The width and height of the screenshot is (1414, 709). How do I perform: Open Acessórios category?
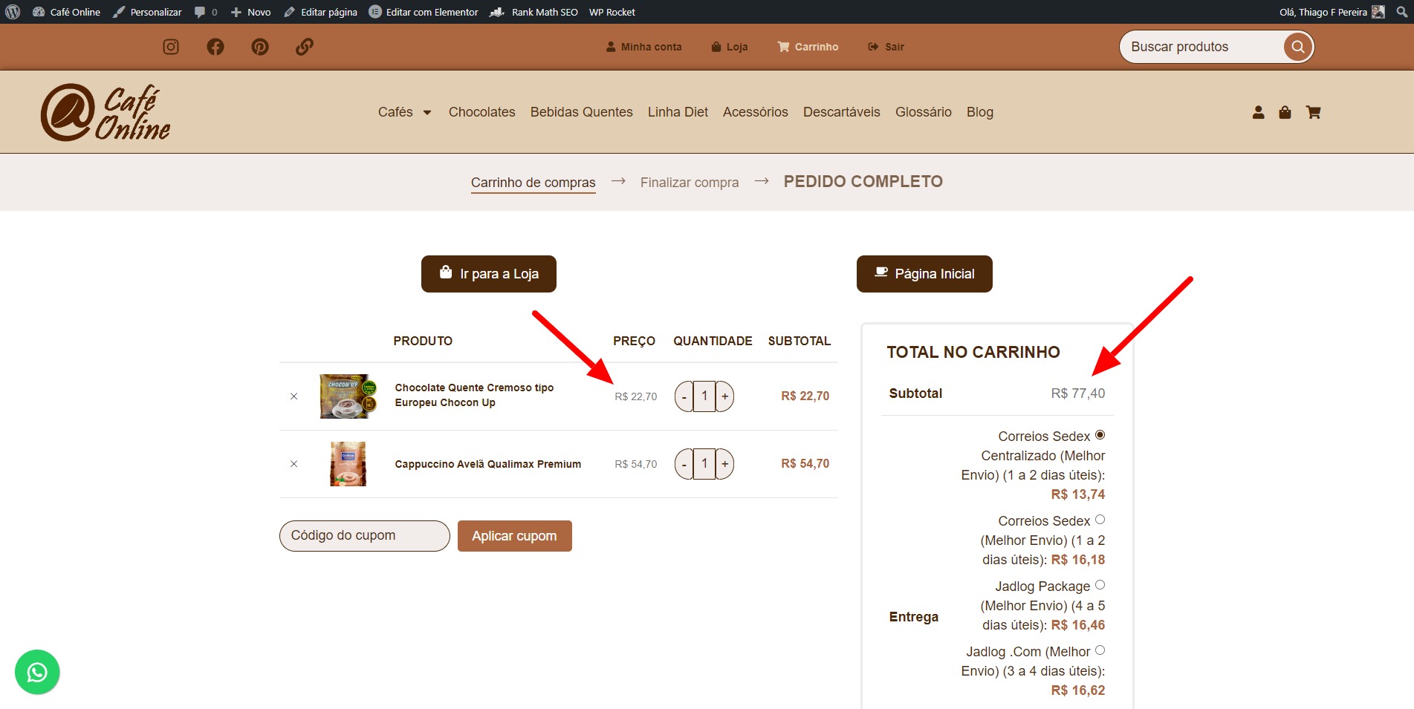click(x=755, y=112)
